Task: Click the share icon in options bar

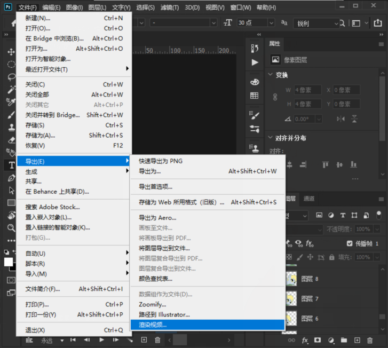Action: tap(378, 23)
